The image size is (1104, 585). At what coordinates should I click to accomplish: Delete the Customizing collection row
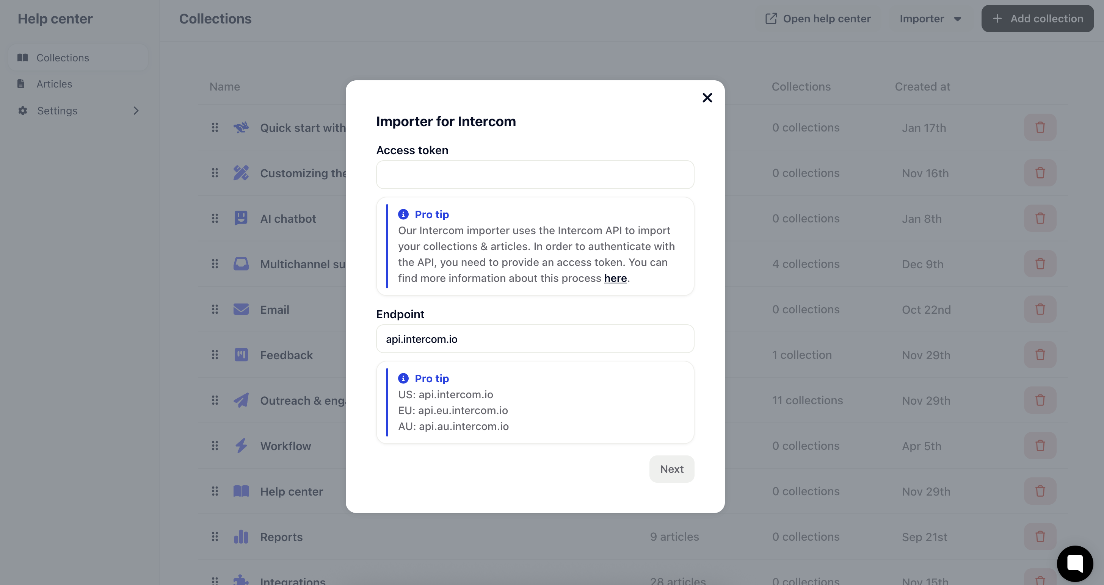click(x=1040, y=173)
